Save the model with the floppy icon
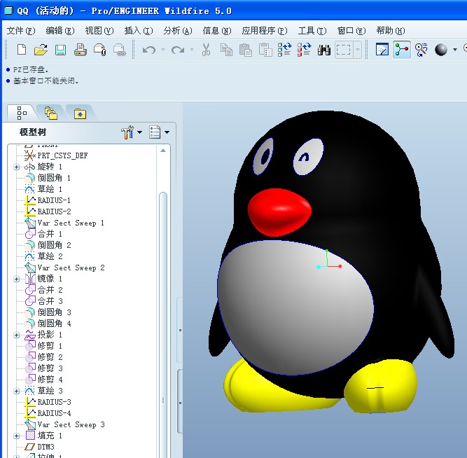467x458 pixels. [x=60, y=50]
